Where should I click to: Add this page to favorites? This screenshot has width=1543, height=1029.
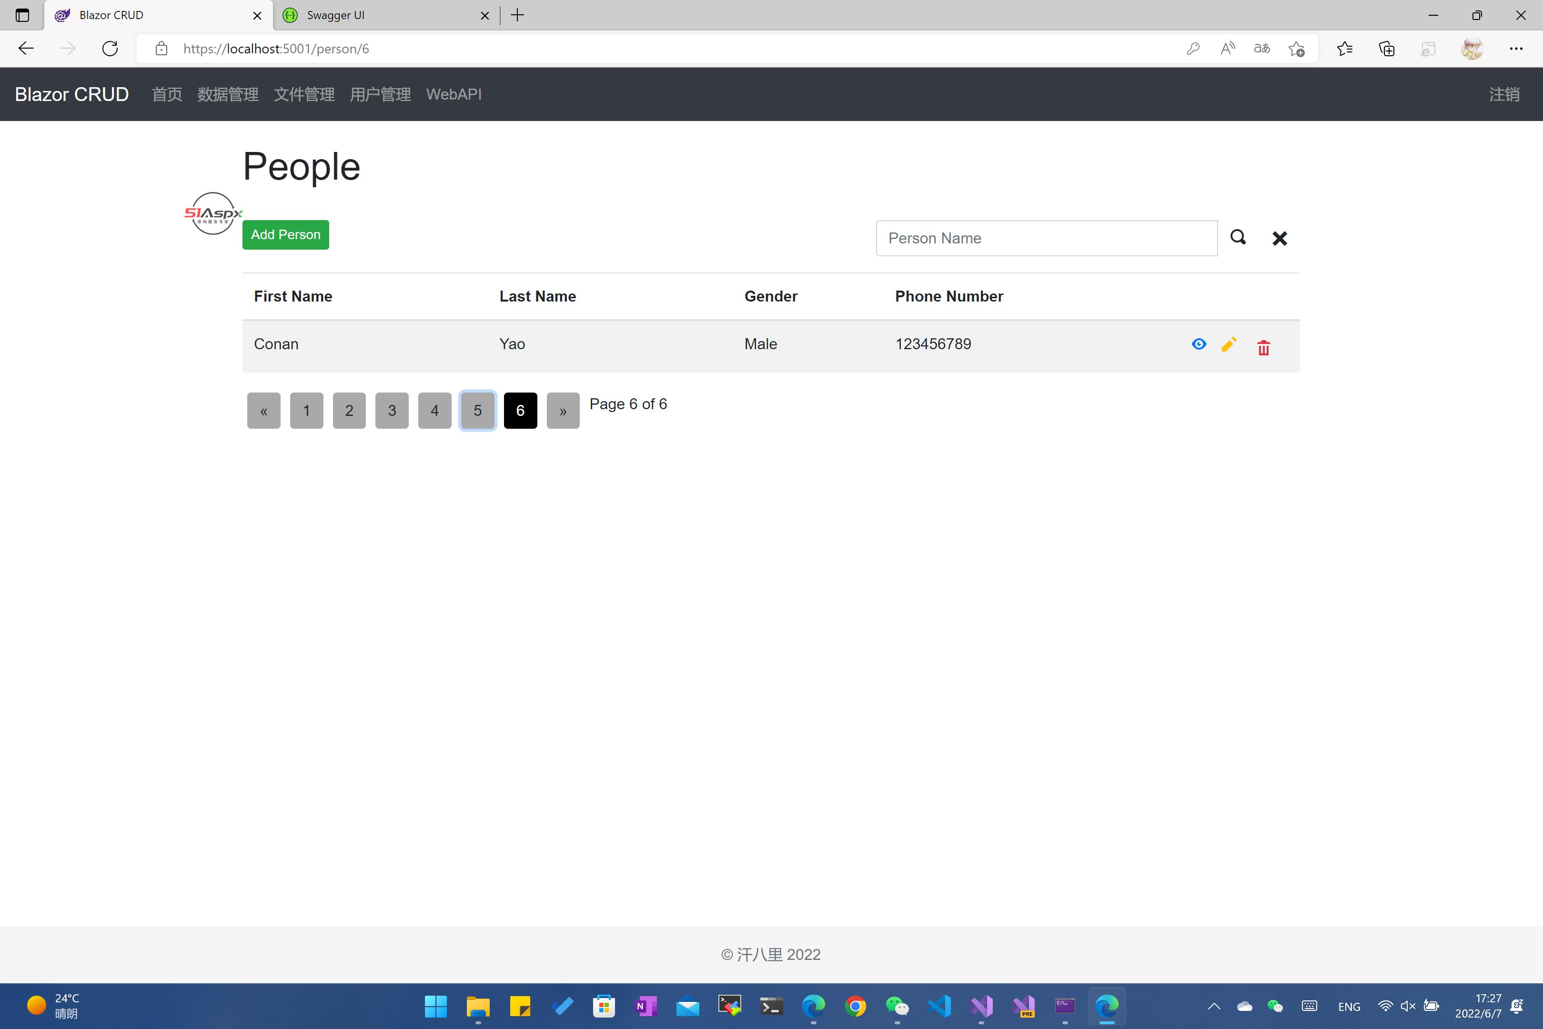click(1296, 49)
